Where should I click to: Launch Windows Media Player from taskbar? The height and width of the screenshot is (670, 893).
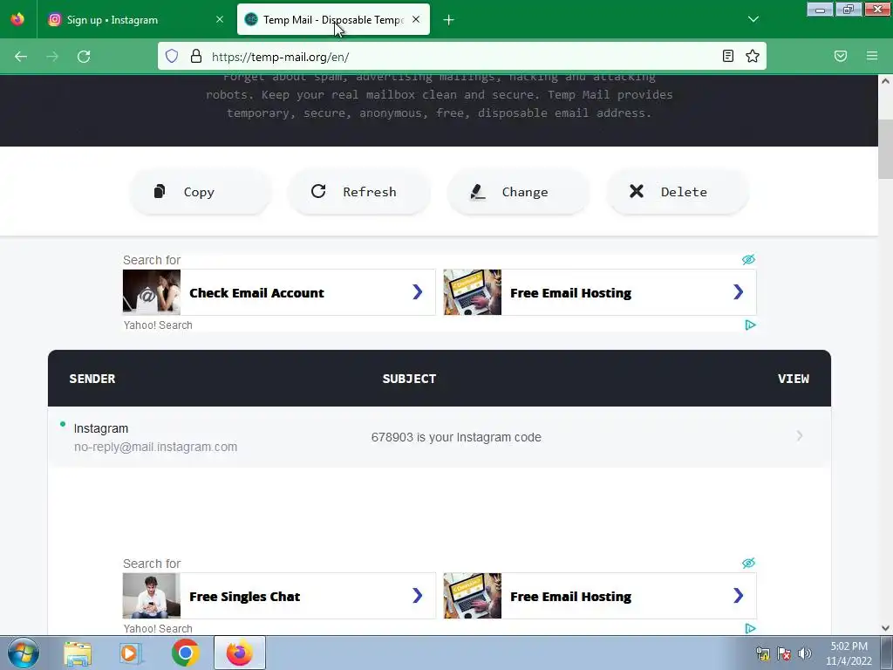131,653
